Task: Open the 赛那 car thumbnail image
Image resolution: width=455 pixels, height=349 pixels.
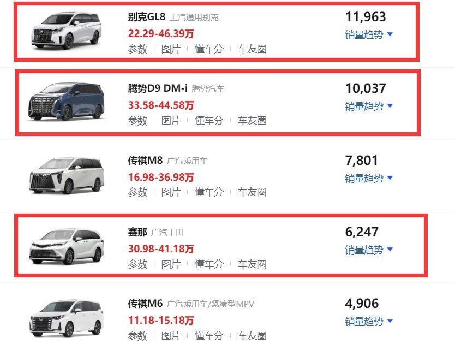Action: (x=67, y=247)
